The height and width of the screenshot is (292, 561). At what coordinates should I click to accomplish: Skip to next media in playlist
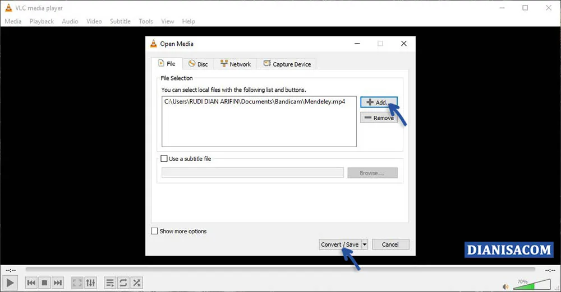(x=58, y=283)
